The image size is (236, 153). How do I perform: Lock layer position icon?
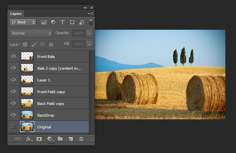[42, 44]
